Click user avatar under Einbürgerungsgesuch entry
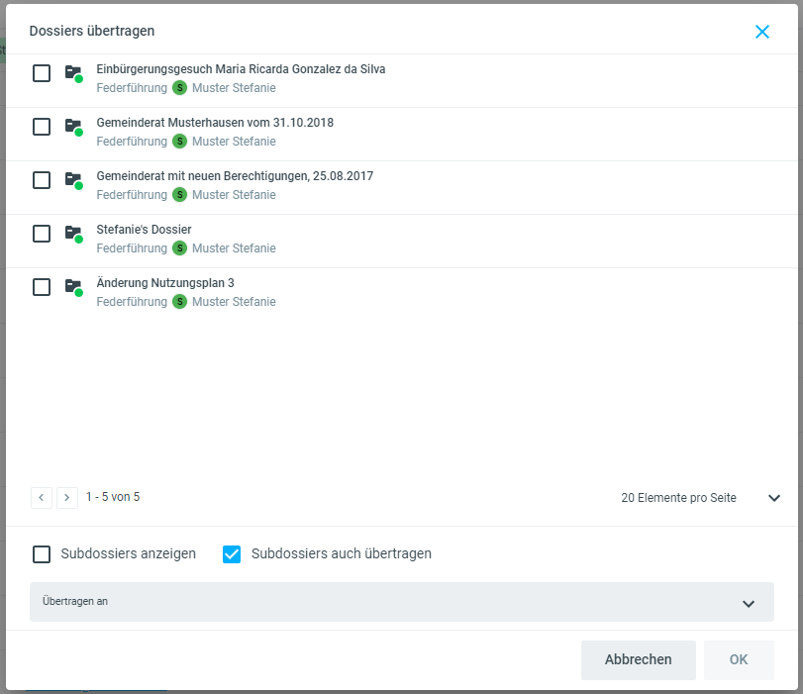The height and width of the screenshot is (694, 803). click(179, 88)
